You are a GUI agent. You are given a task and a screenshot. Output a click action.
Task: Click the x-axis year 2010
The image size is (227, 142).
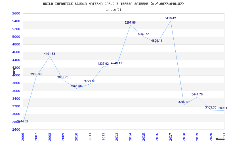tap(76, 137)
